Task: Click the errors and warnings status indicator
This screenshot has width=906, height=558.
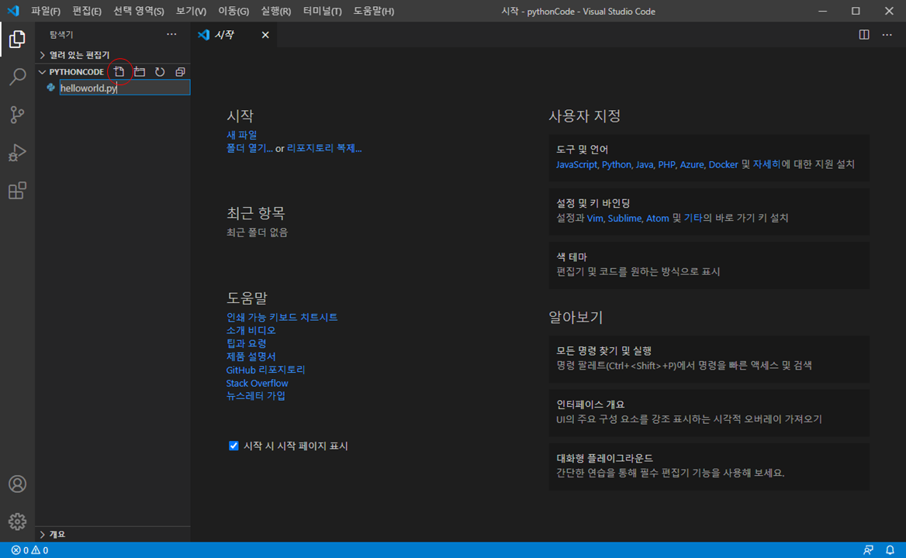Action: (30, 550)
